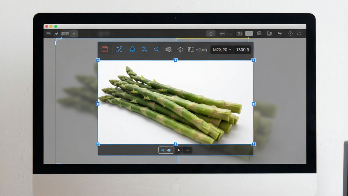Image resolution: width=348 pixels, height=196 pixels.
Task: Click the stacked cards icon in top bar
Action: click(x=280, y=34)
